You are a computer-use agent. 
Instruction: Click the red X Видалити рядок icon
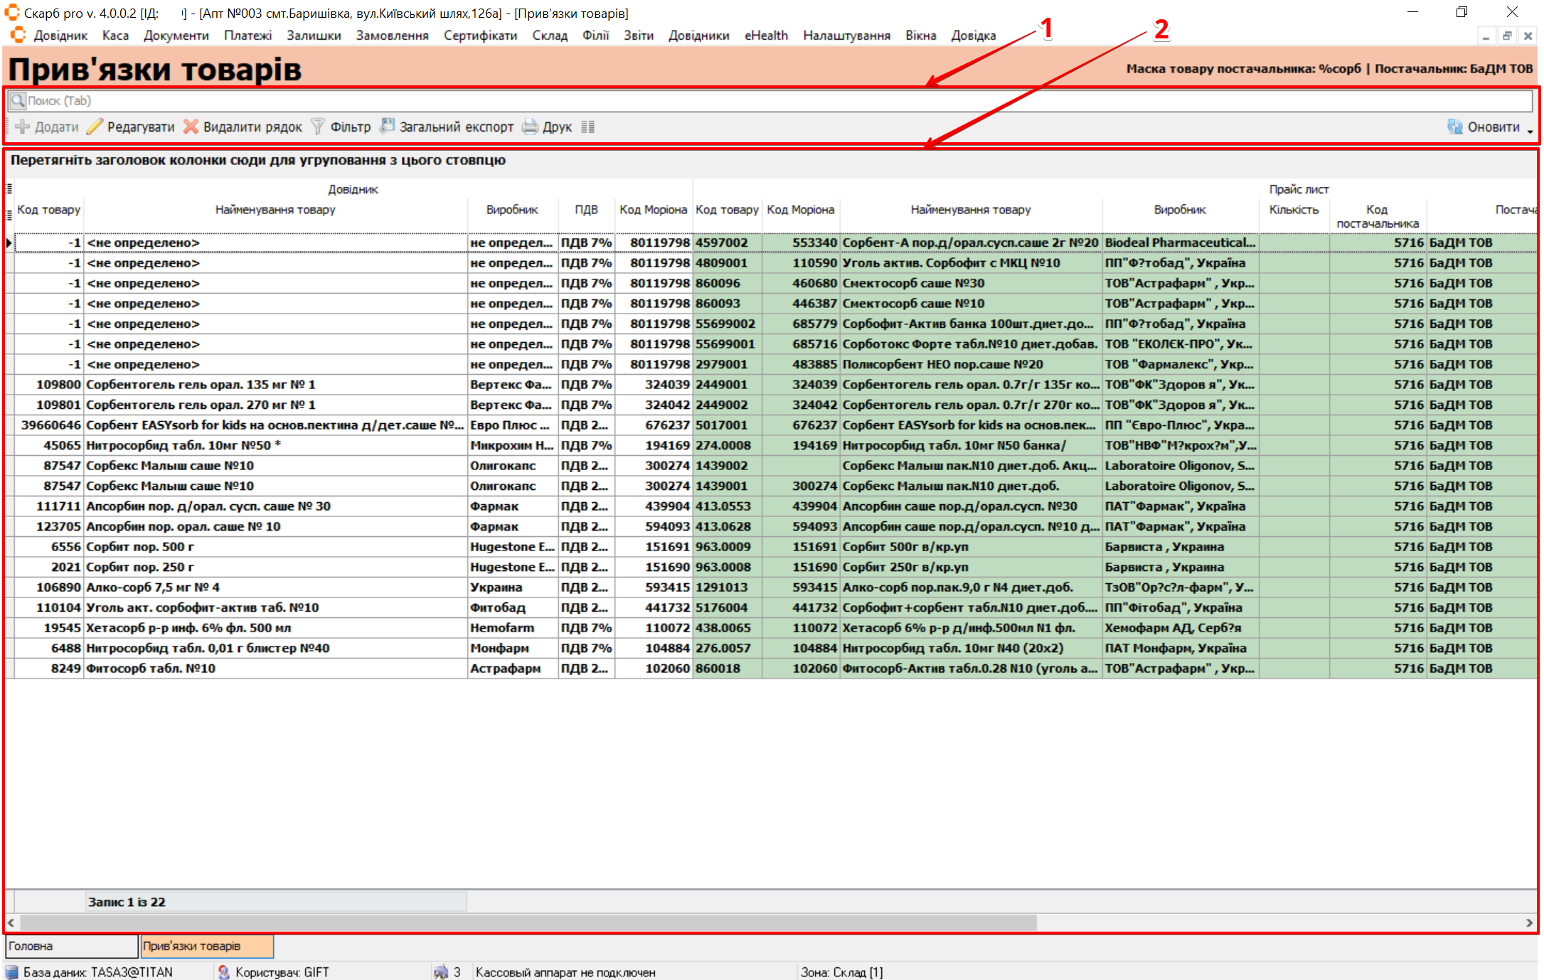click(x=191, y=127)
